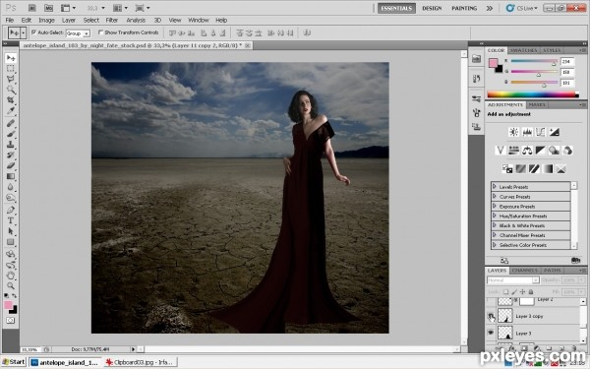The image size is (590, 369).
Task: Select the Rectangular Marquee tool
Action: point(11,69)
